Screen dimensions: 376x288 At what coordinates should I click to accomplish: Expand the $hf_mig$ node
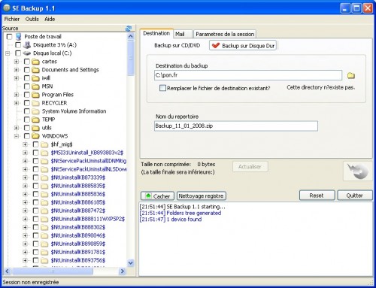coord(25,144)
